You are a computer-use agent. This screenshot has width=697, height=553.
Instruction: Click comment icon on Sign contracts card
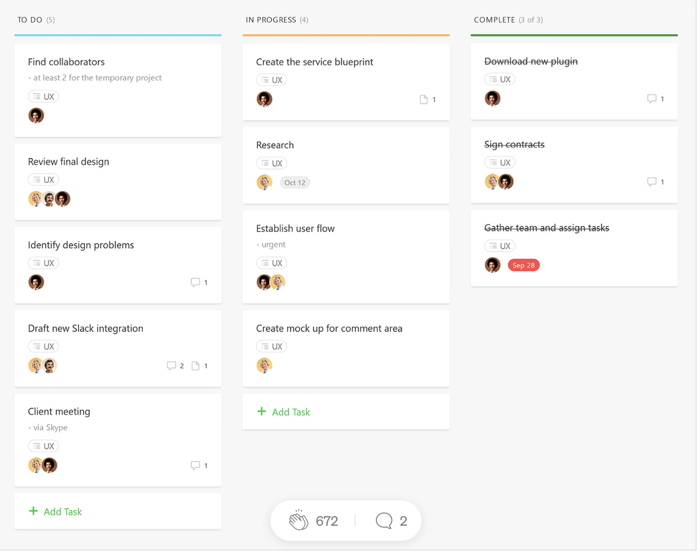point(651,181)
